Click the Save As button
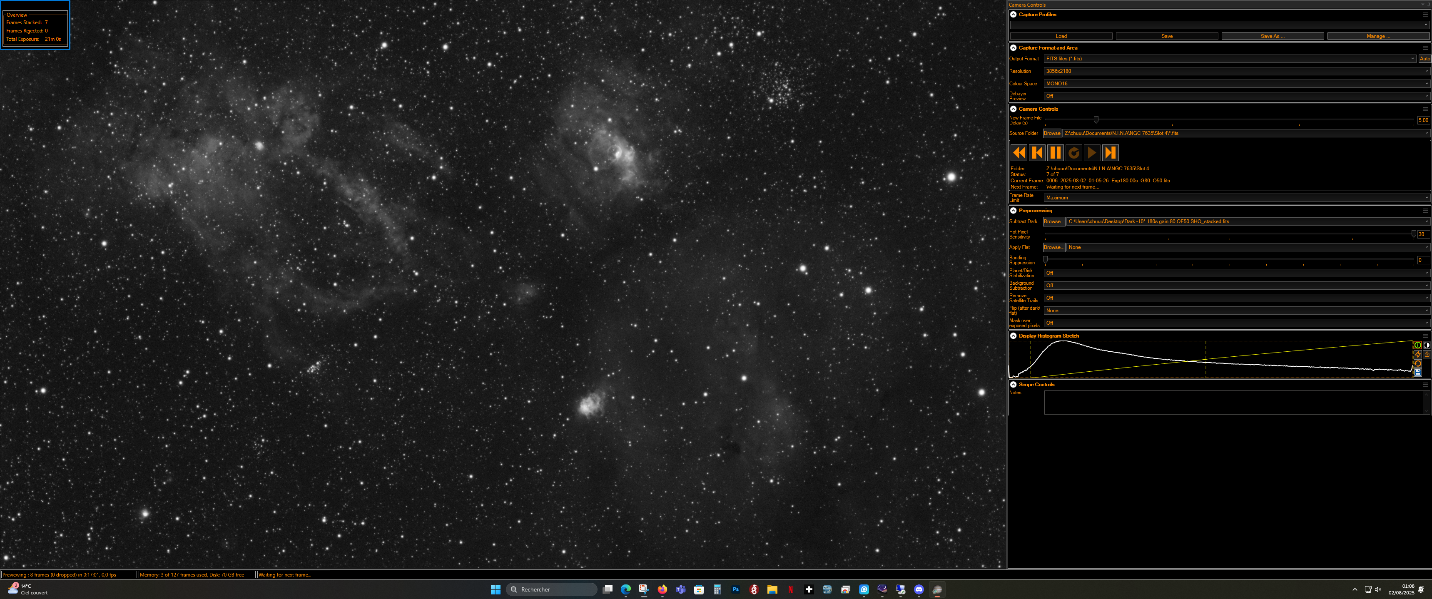The image size is (1432, 599). coord(1272,36)
